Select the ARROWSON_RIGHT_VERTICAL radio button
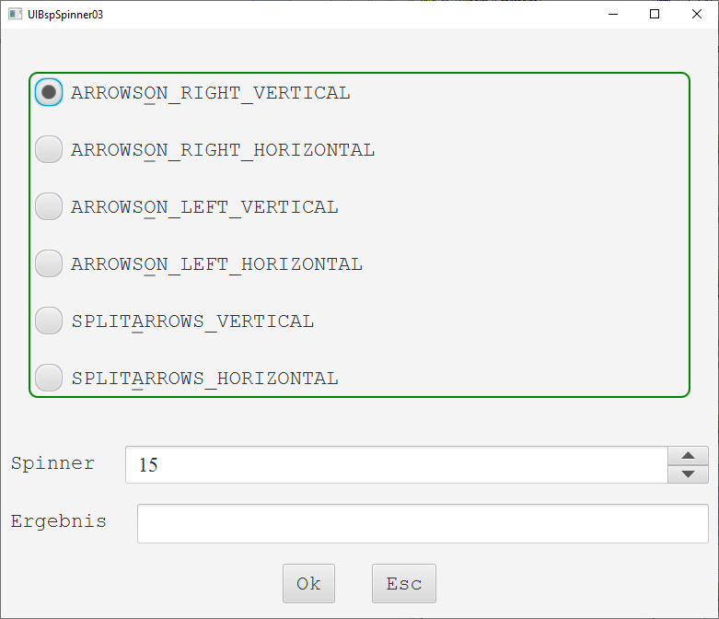The height and width of the screenshot is (619, 719). coord(49,92)
